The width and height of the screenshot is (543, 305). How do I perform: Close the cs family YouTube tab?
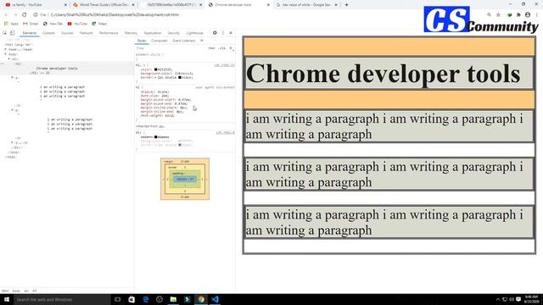[x=65, y=5]
